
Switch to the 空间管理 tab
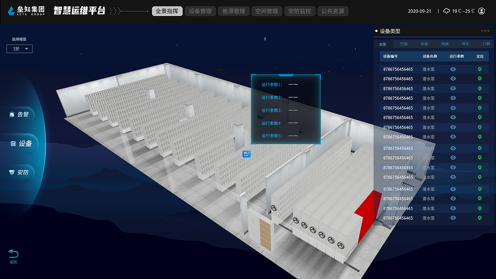(267, 11)
